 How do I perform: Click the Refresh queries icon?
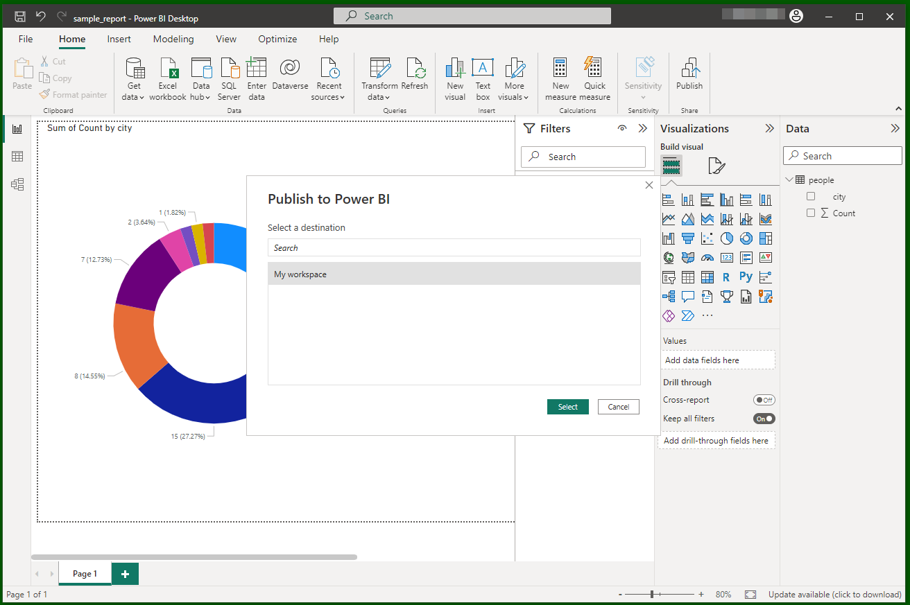(415, 73)
